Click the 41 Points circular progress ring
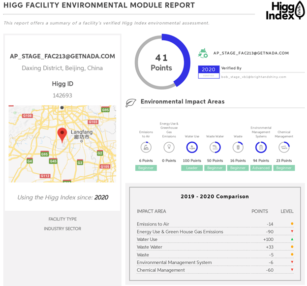The width and height of the screenshot is (307, 286). [162, 62]
